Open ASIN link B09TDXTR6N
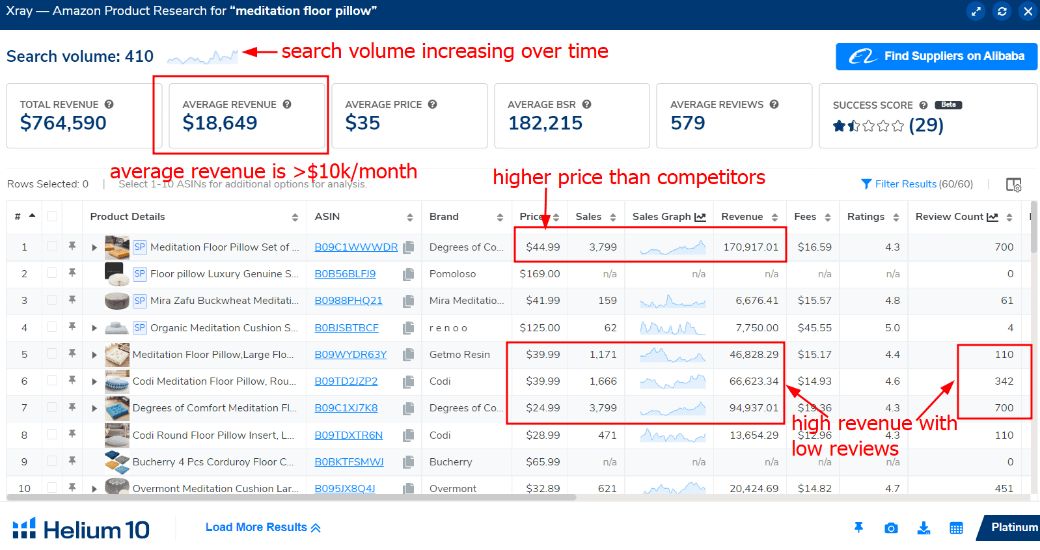The image size is (1040, 550). point(349,435)
